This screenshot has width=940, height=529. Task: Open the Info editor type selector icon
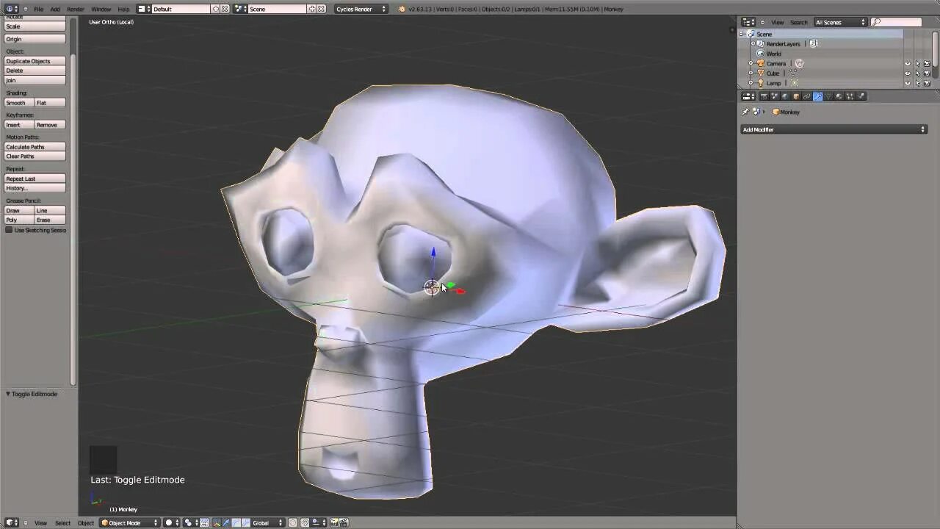12,9
